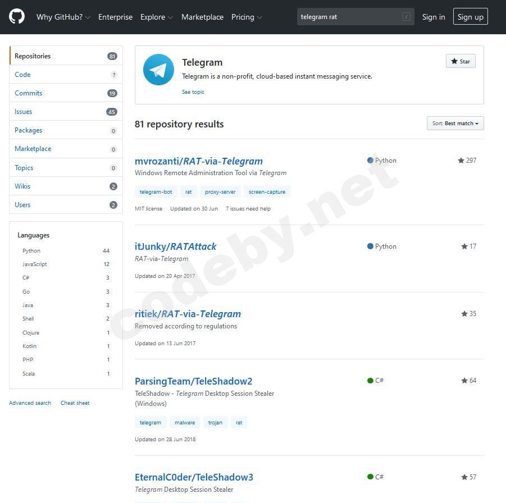Focus the search field containing telegram rat
The width and height of the screenshot is (506, 503).
pyautogui.click(x=355, y=16)
